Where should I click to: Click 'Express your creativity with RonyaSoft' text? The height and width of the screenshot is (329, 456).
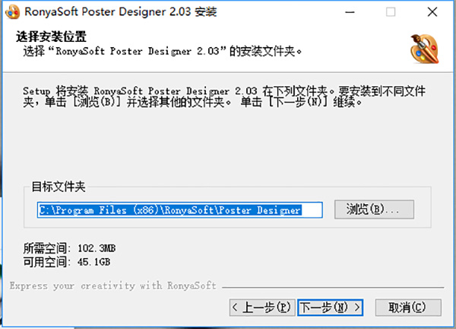(112, 286)
